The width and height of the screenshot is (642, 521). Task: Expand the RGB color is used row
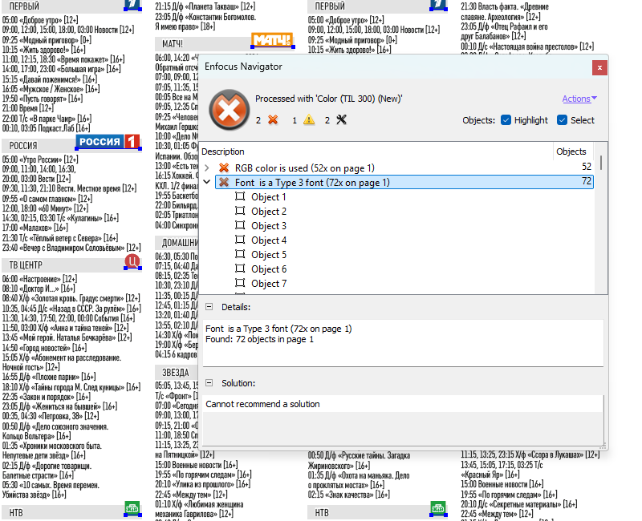[207, 168]
